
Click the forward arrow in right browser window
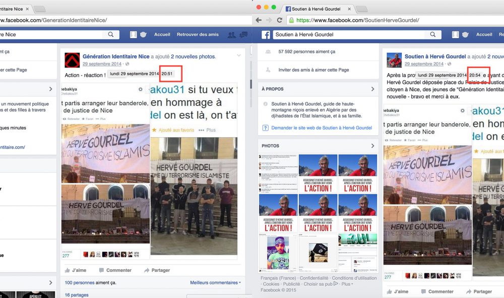pyautogui.click(x=269, y=20)
